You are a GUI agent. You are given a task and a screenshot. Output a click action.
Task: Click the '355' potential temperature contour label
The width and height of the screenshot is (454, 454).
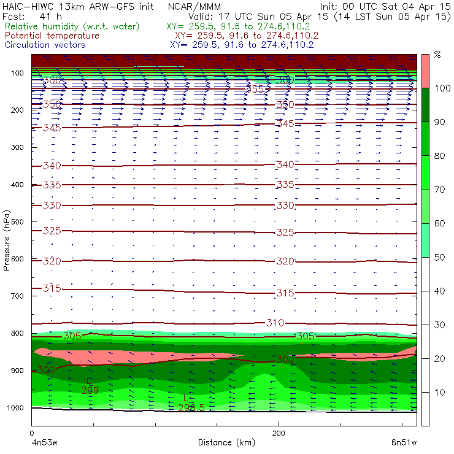pos(255,89)
